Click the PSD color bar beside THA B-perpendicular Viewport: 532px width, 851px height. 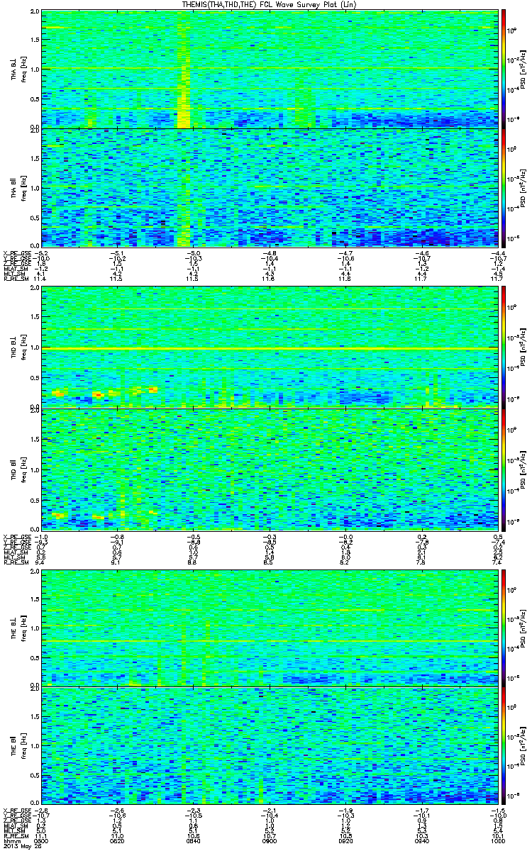point(504,69)
